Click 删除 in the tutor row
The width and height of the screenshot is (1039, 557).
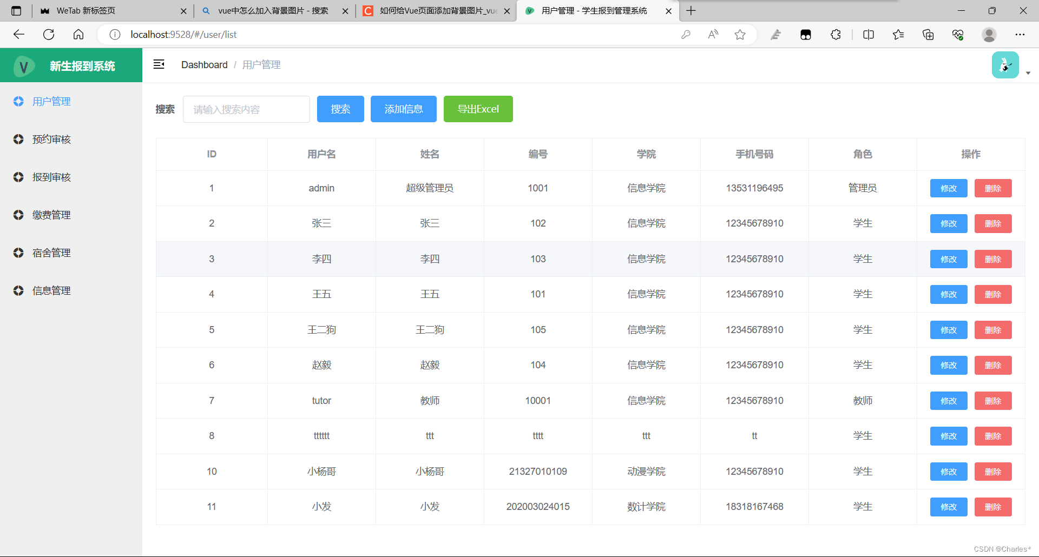click(993, 401)
